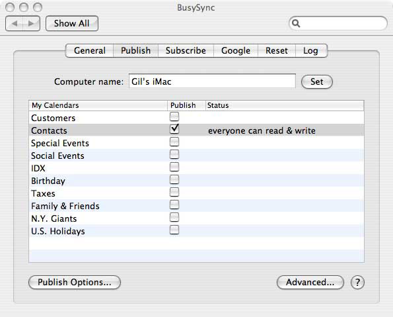Click the Status column header
The width and height of the screenshot is (393, 317).
(285, 105)
